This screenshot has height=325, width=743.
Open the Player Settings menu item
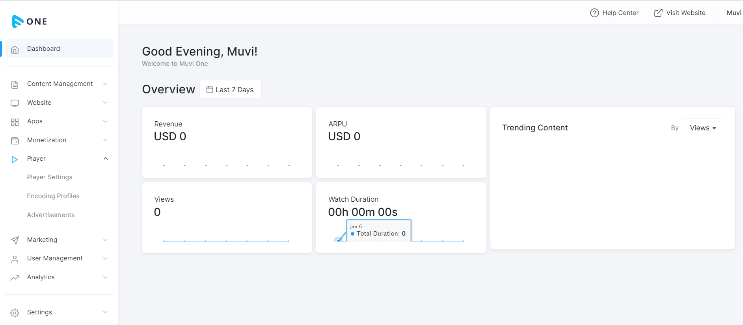pos(50,177)
